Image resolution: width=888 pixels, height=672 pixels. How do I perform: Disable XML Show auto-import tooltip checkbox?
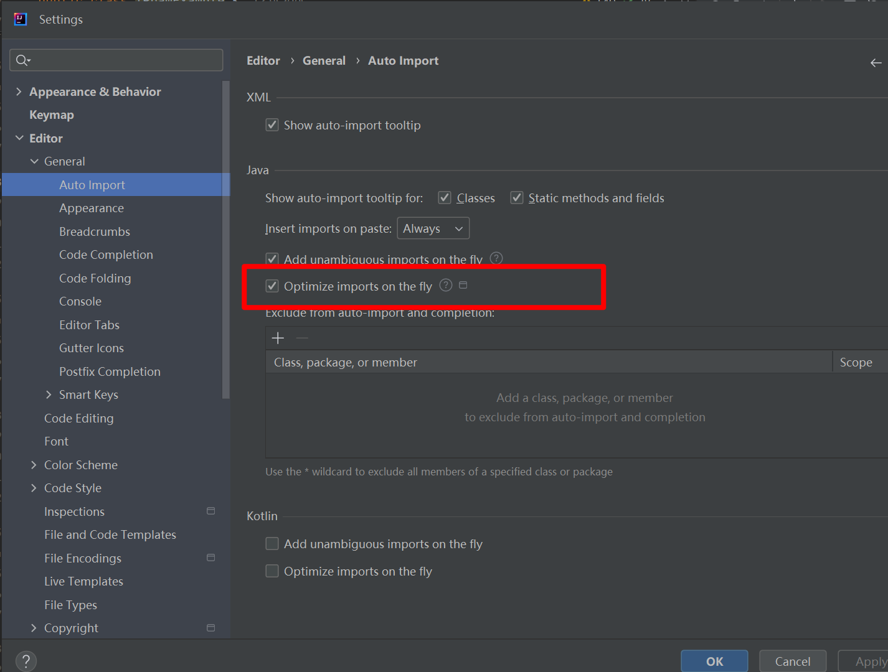(272, 125)
